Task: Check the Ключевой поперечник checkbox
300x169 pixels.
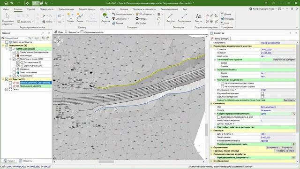Action: (x=262, y=93)
